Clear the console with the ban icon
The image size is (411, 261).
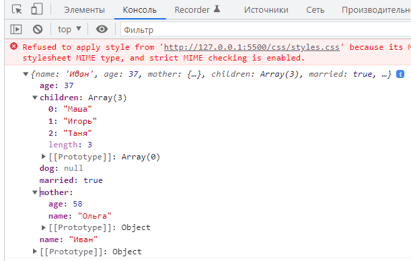point(38,29)
